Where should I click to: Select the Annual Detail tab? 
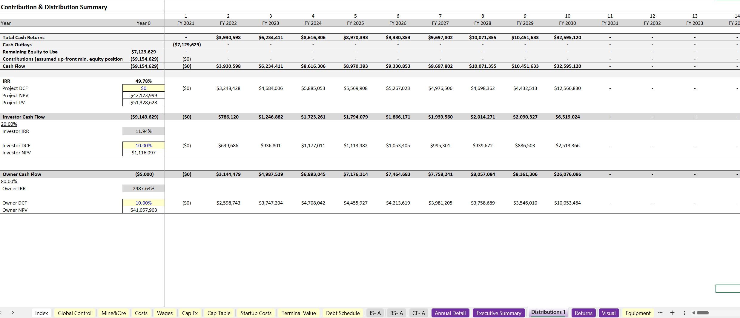click(450, 313)
